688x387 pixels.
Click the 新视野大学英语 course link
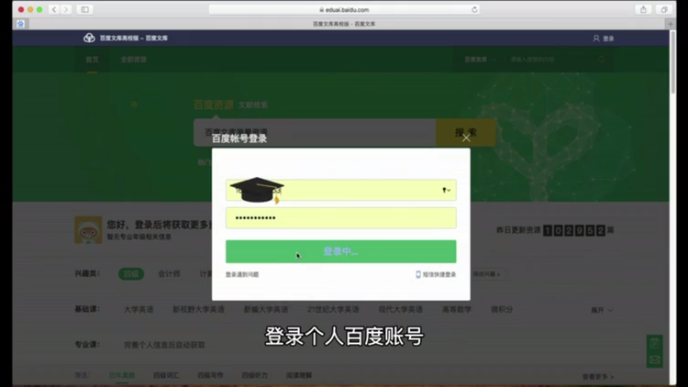pyautogui.click(x=198, y=309)
